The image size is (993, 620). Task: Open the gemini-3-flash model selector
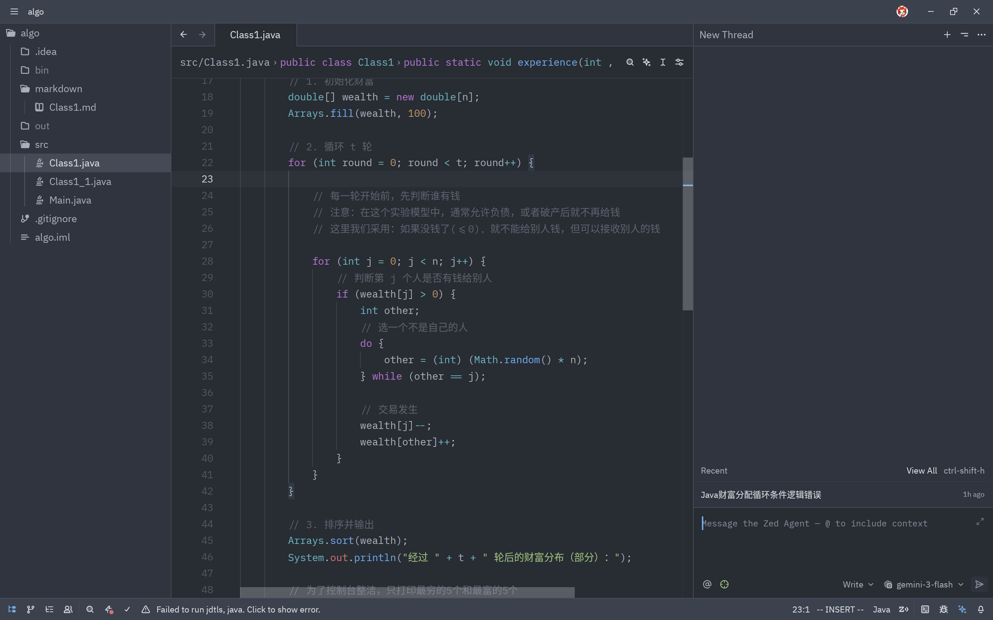pos(924,584)
